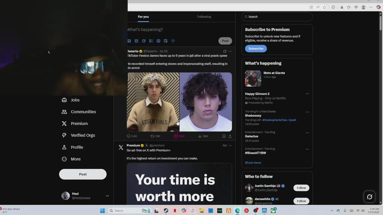The height and width of the screenshot is (215, 383).
Task: Open Verified Orgs in the sidebar
Action: point(78,135)
